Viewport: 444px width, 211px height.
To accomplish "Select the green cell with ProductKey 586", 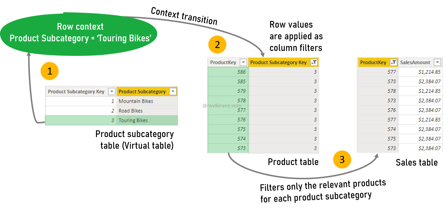I will 228,72.
